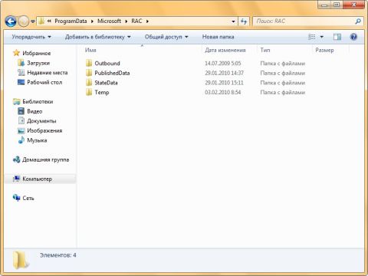
Task: Open the Музыка library
Action: point(37,140)
